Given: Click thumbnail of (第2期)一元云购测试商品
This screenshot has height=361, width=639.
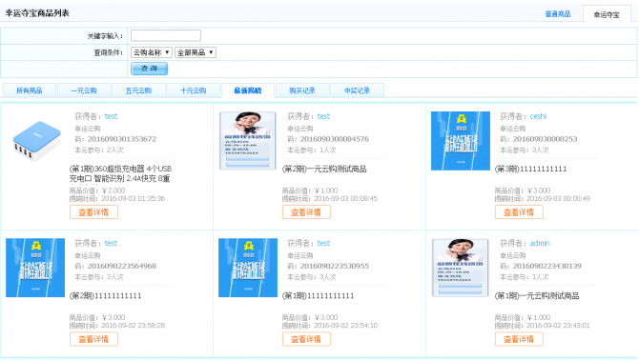Looking at the screenshot, I should (x=248, y=141).
